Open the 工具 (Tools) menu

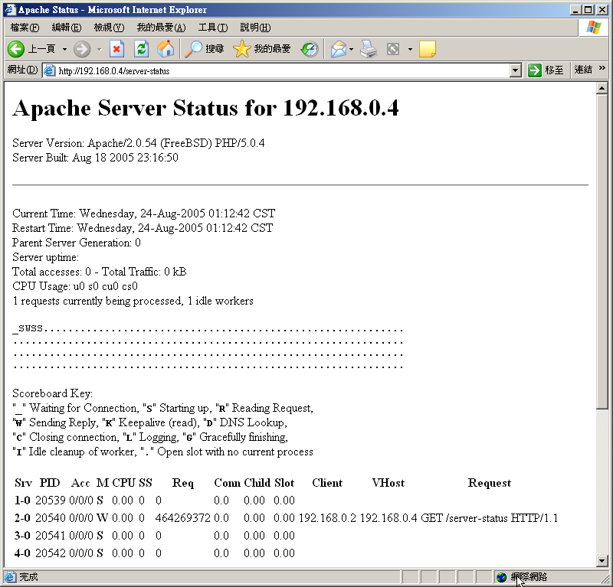(212, 28)
